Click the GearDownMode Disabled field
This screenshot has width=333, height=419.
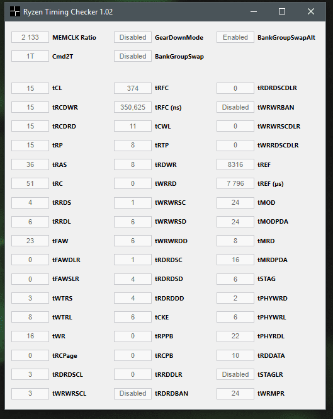click(x=133, y=37)
